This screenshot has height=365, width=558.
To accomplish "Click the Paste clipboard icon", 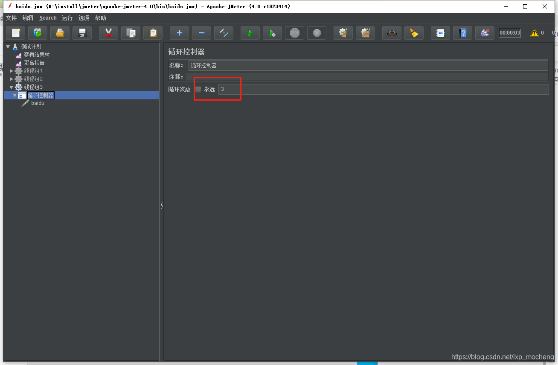I will tap(153, 33).
